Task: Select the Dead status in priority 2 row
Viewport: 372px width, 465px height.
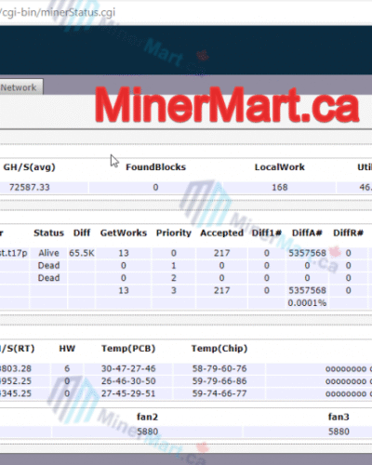Action: [x=48, y=278]
